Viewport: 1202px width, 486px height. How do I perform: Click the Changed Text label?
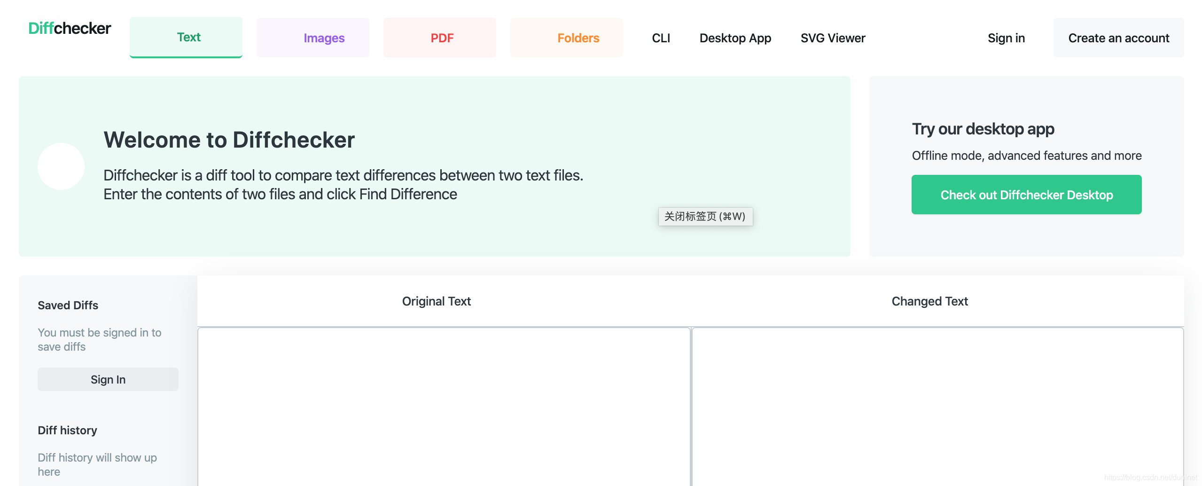click(x=929, y=301)
